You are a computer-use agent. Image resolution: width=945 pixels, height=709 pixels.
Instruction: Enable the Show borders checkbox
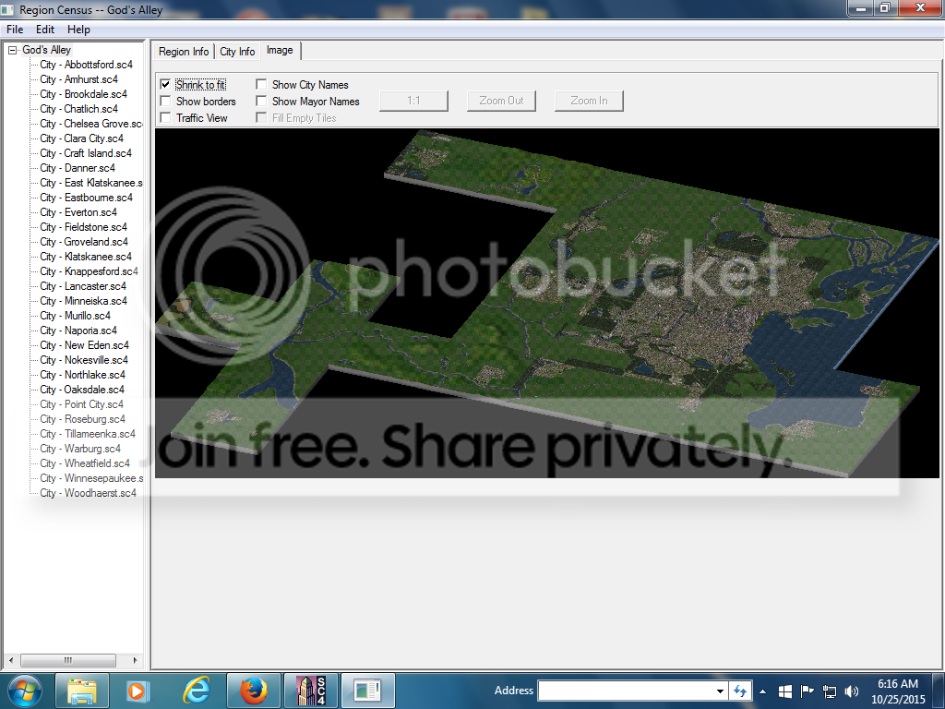click(165, 102)
